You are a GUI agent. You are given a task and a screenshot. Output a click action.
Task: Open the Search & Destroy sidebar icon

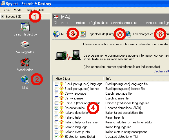coord(25,27)
